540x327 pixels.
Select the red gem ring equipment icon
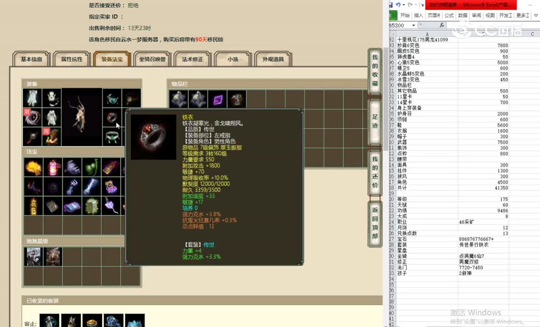(112, 117)
